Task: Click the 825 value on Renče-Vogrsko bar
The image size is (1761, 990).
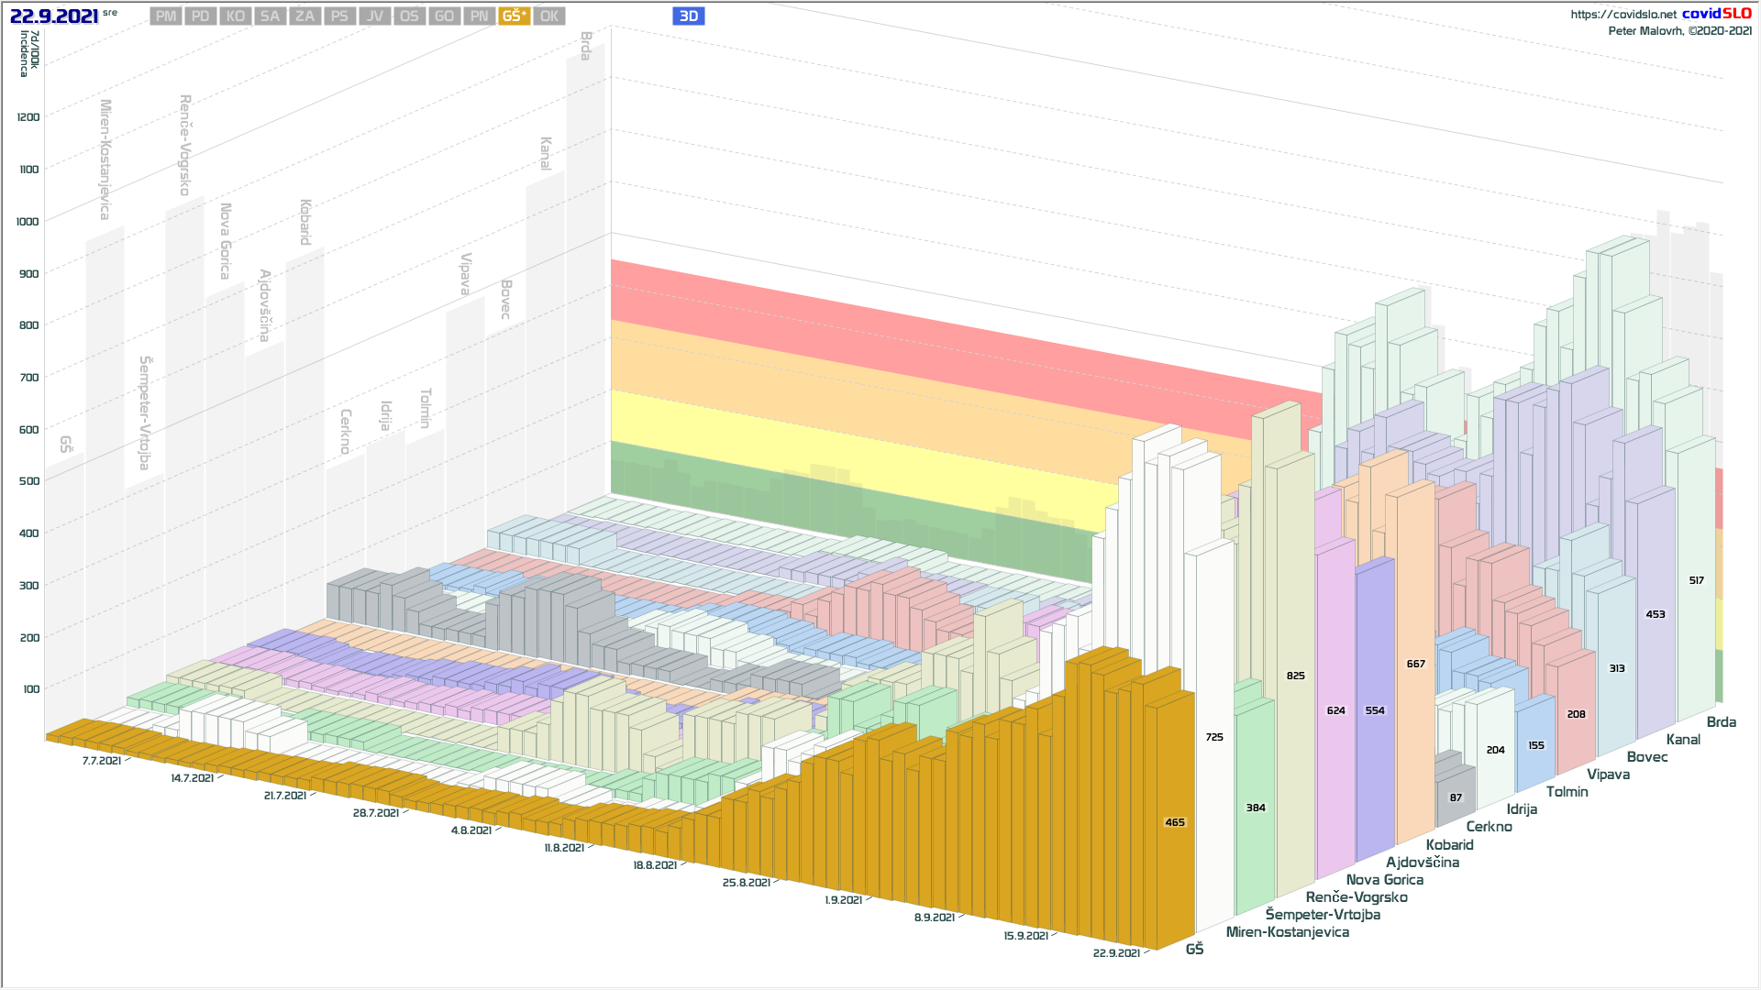Action: pos(1295,676)
